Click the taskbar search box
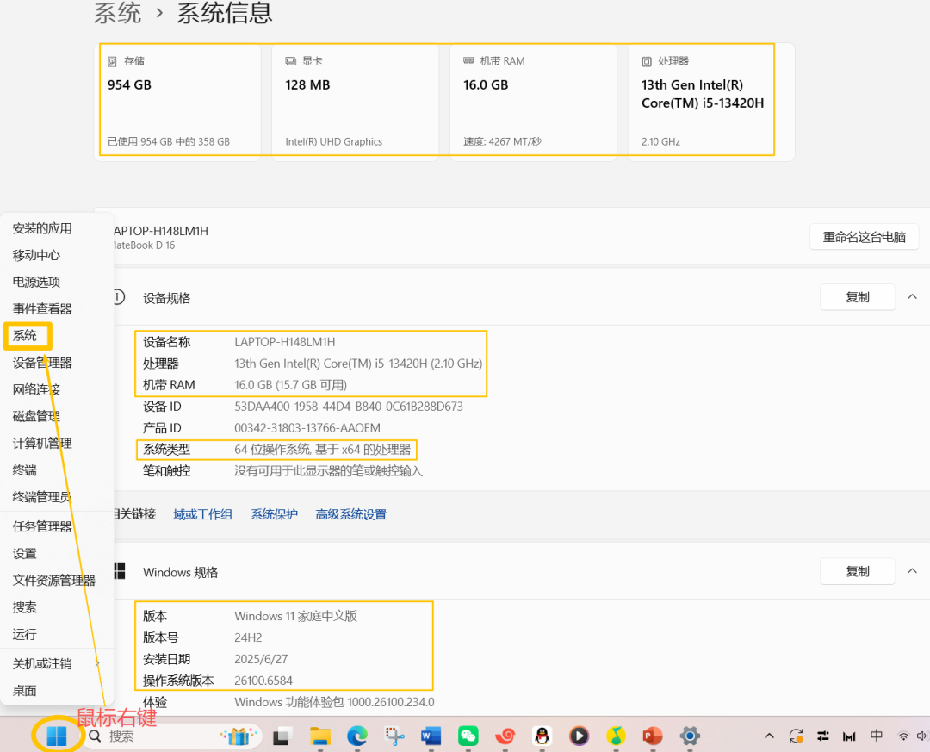This screenshot has width=930, height=752. pyautogui.click(x=172, y=736)
